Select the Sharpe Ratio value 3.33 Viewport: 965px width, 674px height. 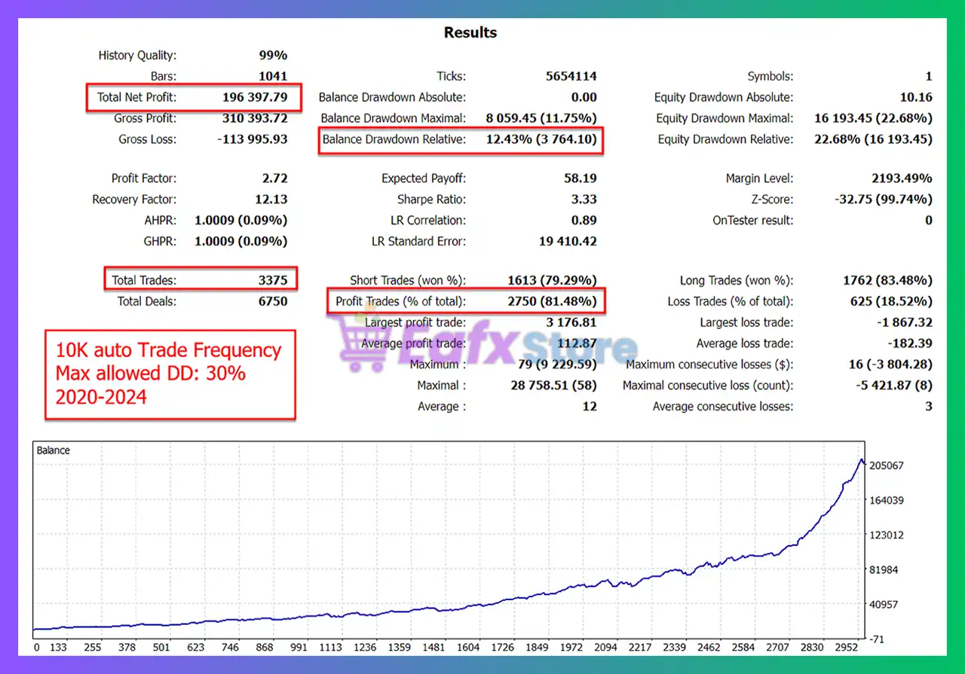(x=584, y=200)
